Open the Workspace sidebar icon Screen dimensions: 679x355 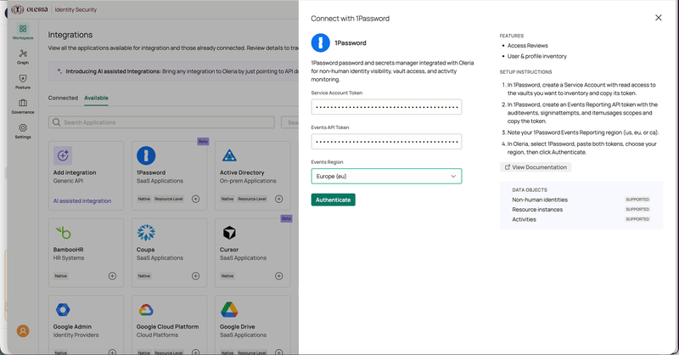23,29
